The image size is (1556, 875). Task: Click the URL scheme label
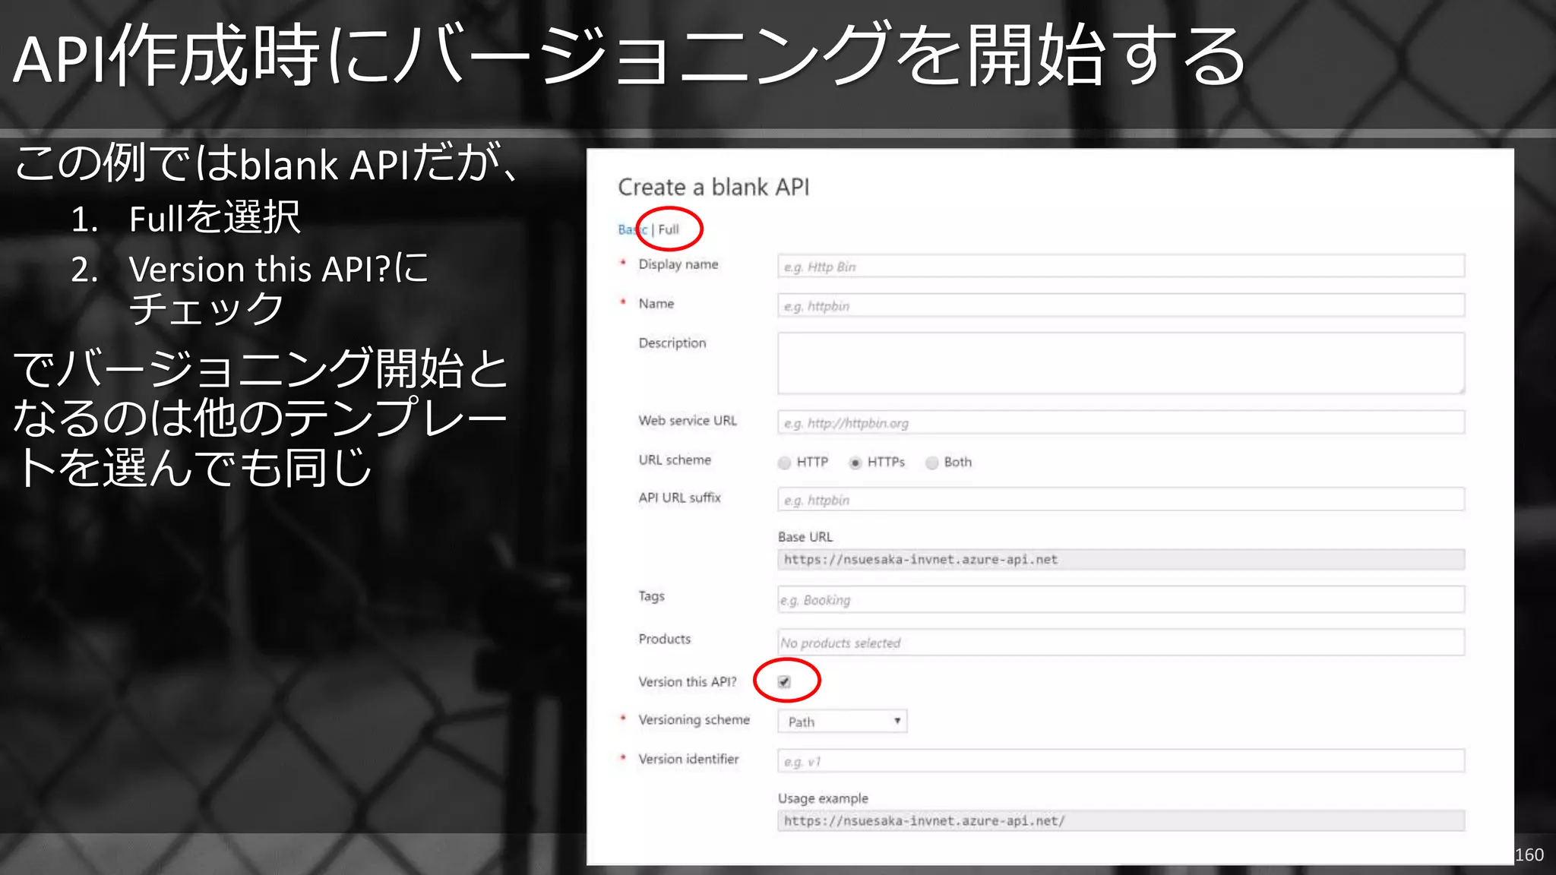(675, 460)
